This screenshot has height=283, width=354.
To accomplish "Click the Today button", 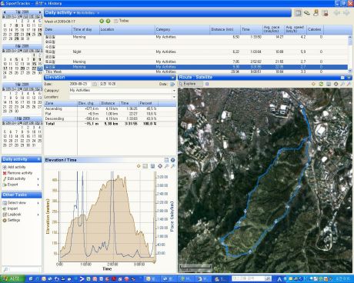I will [122, 21].
